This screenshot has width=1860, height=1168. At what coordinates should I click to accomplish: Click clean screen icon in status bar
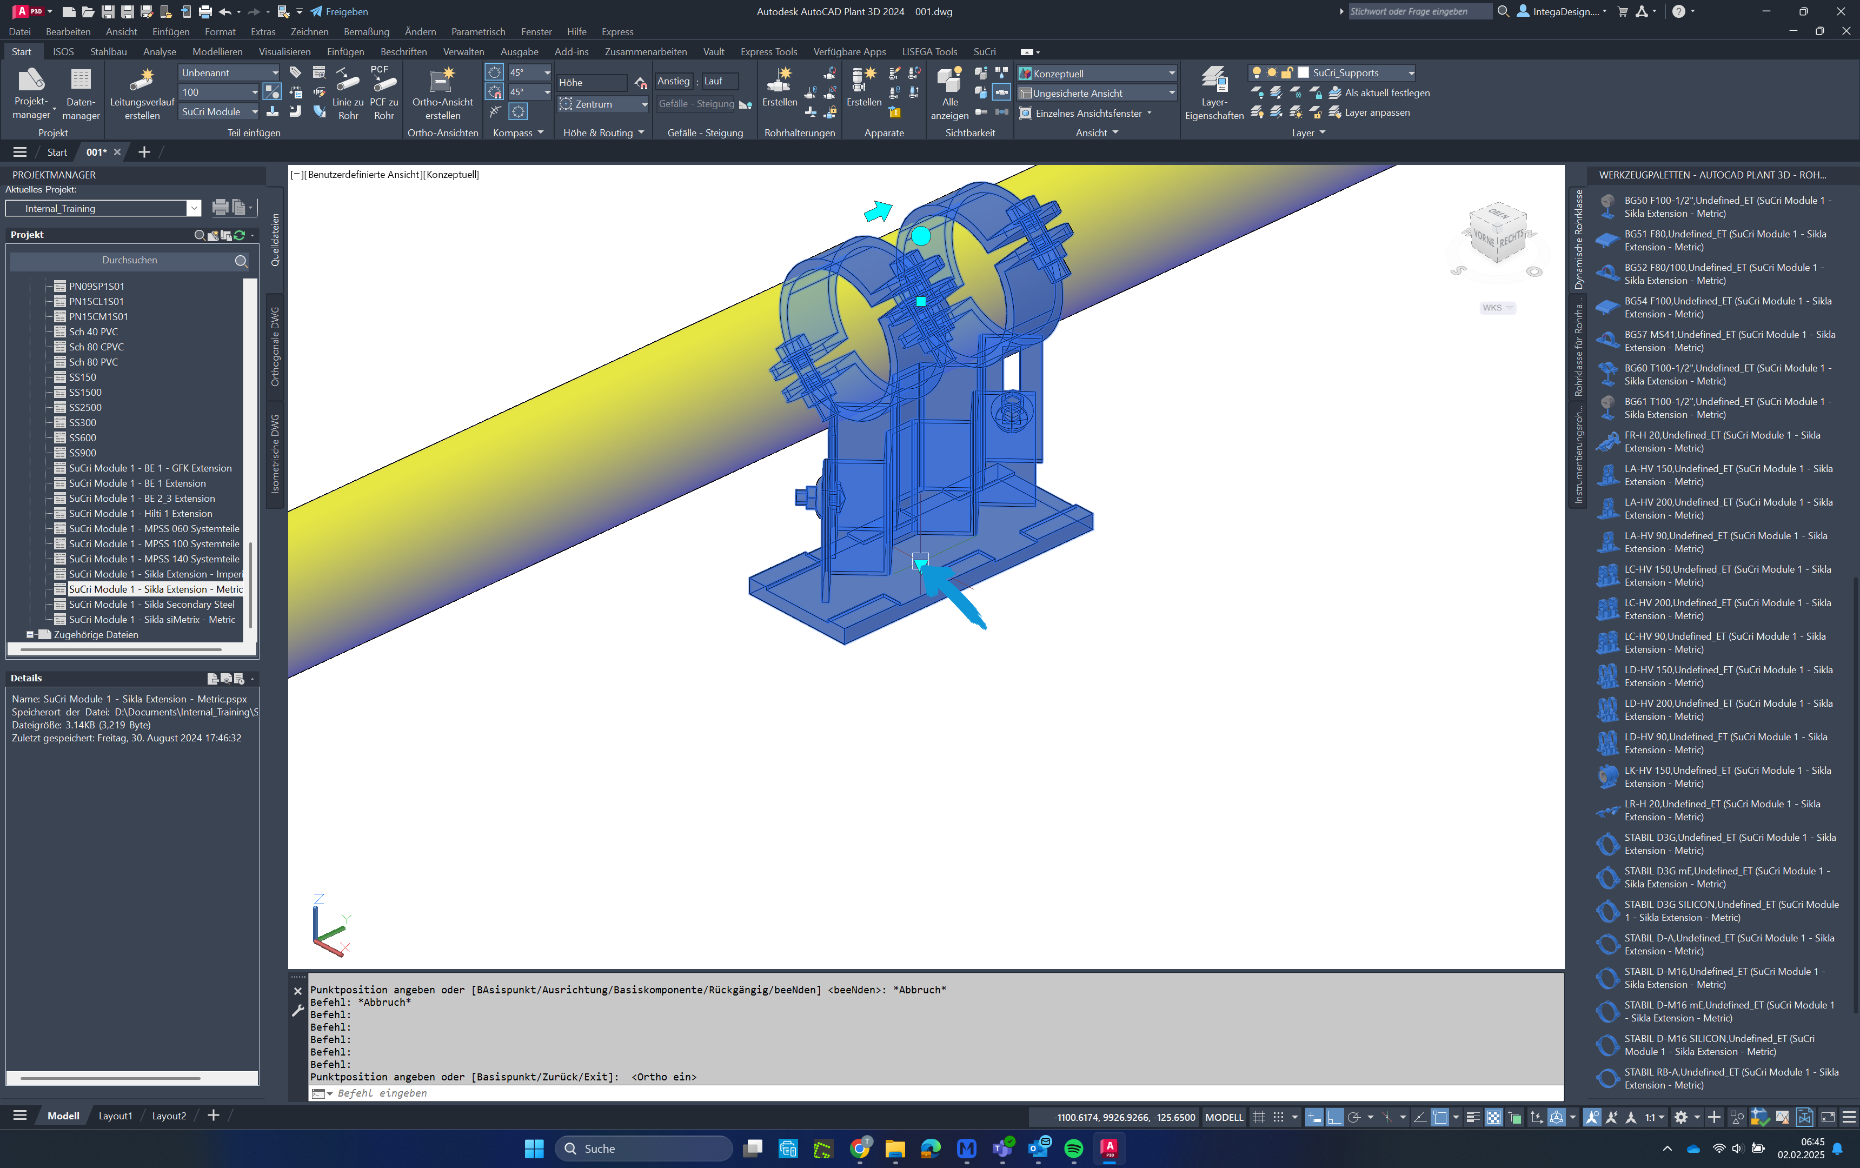click(x=1828, y=1117)
